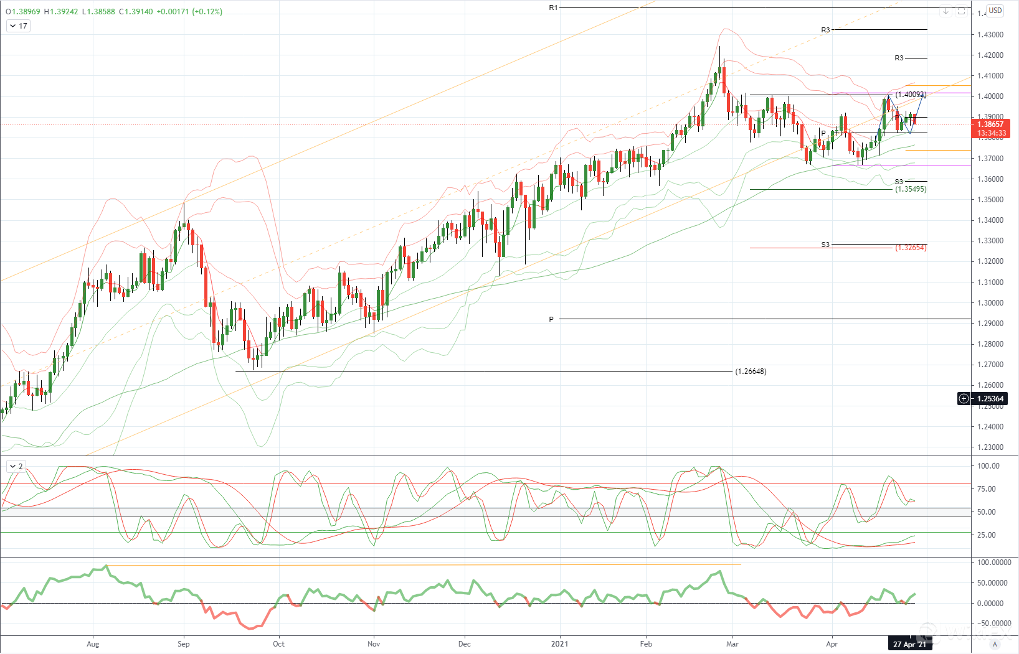Click the down-arrow pane button at top right

click(x=946, y=11)
